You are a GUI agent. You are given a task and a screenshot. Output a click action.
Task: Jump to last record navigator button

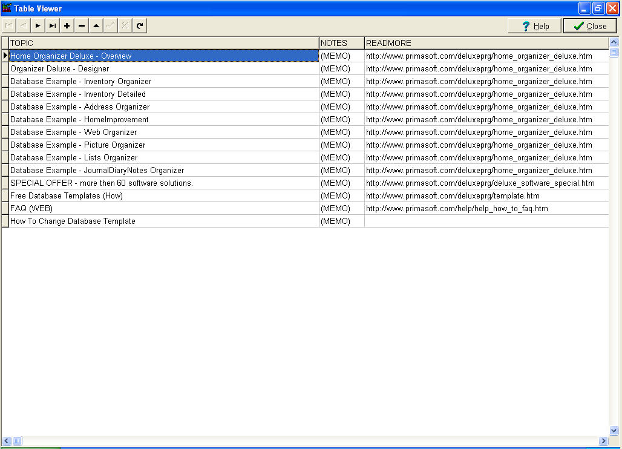(53, 26)
